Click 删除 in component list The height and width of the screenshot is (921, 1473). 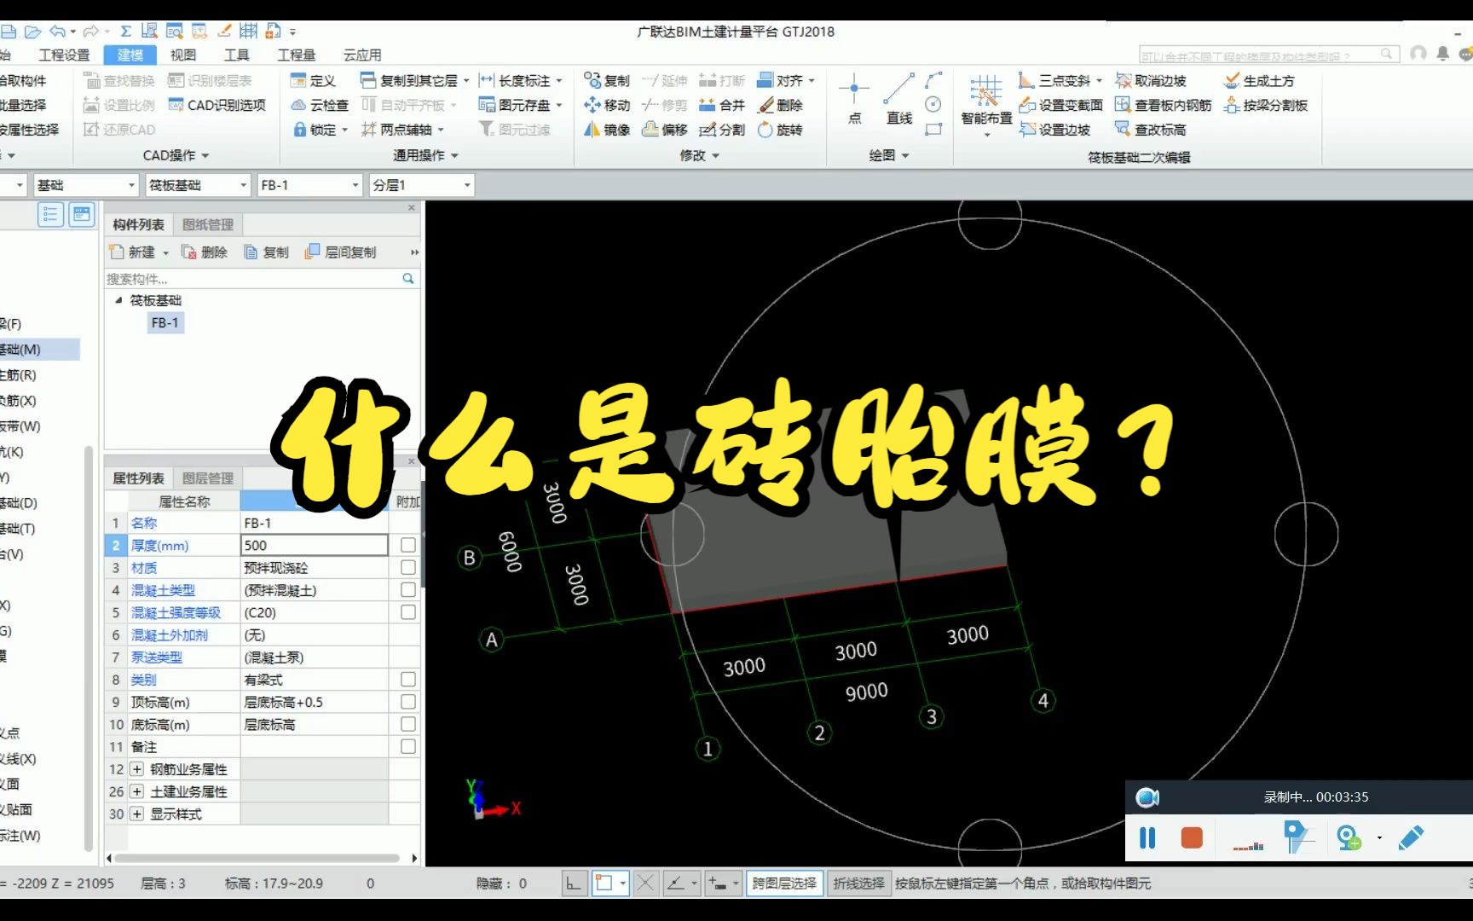click(205, 252)
